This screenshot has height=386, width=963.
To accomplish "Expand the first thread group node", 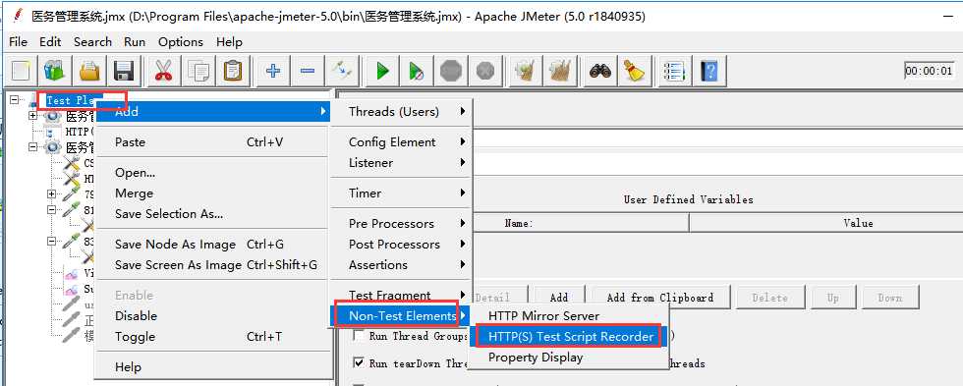I will 33,115.
